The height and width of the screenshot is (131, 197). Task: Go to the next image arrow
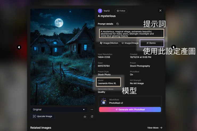174,47
